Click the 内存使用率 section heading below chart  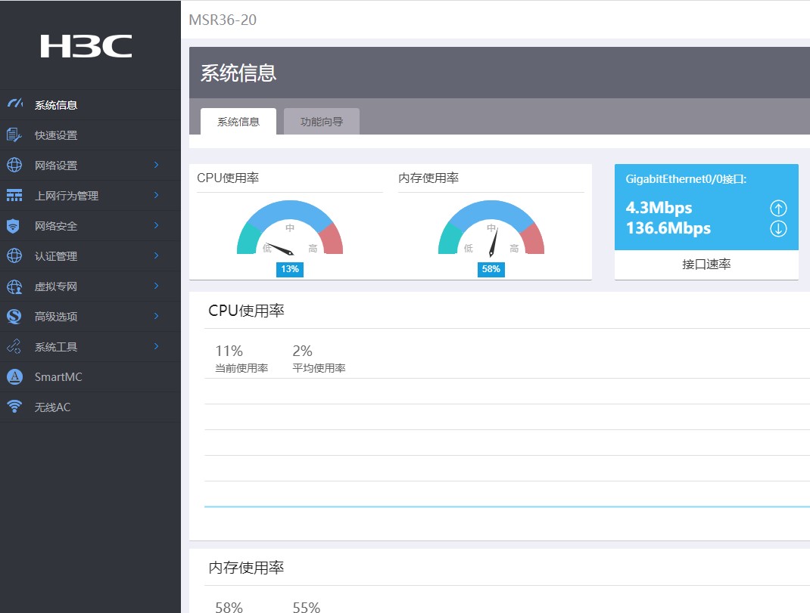point(247,568)
